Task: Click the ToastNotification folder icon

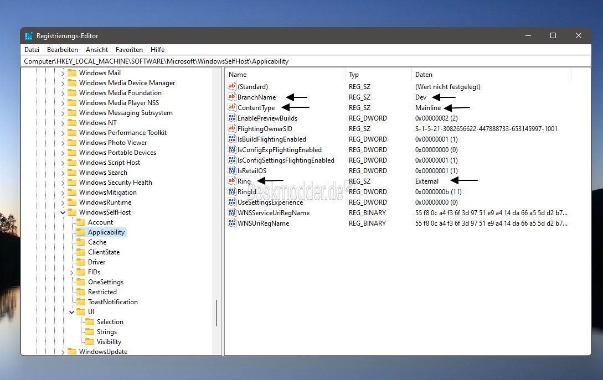Action: 81,302
